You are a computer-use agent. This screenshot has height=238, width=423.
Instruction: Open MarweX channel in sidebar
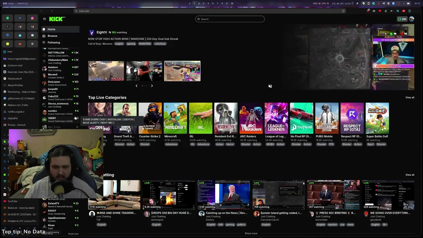60,76
